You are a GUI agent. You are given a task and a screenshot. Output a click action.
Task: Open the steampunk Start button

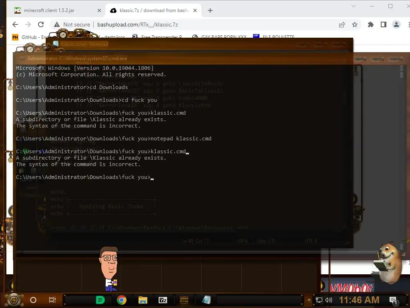[14, 300]
